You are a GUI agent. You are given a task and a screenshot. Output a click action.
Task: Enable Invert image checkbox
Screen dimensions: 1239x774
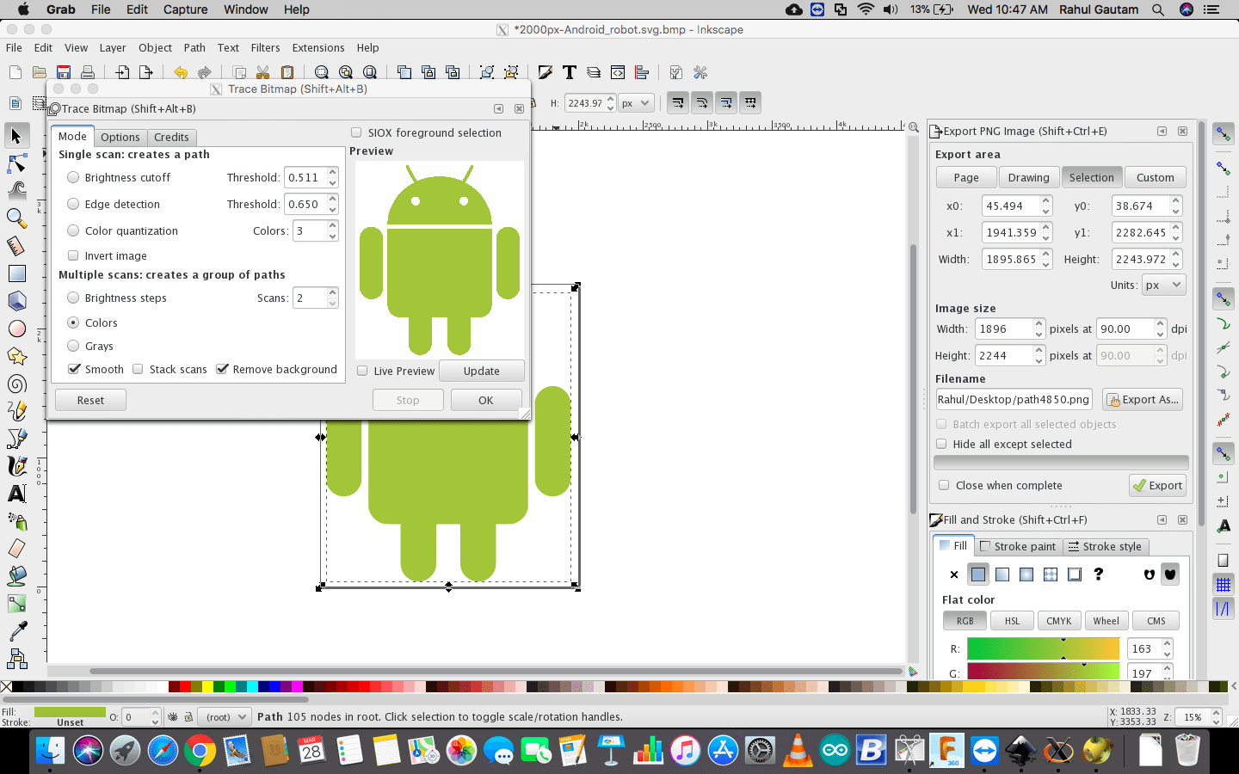73,255
